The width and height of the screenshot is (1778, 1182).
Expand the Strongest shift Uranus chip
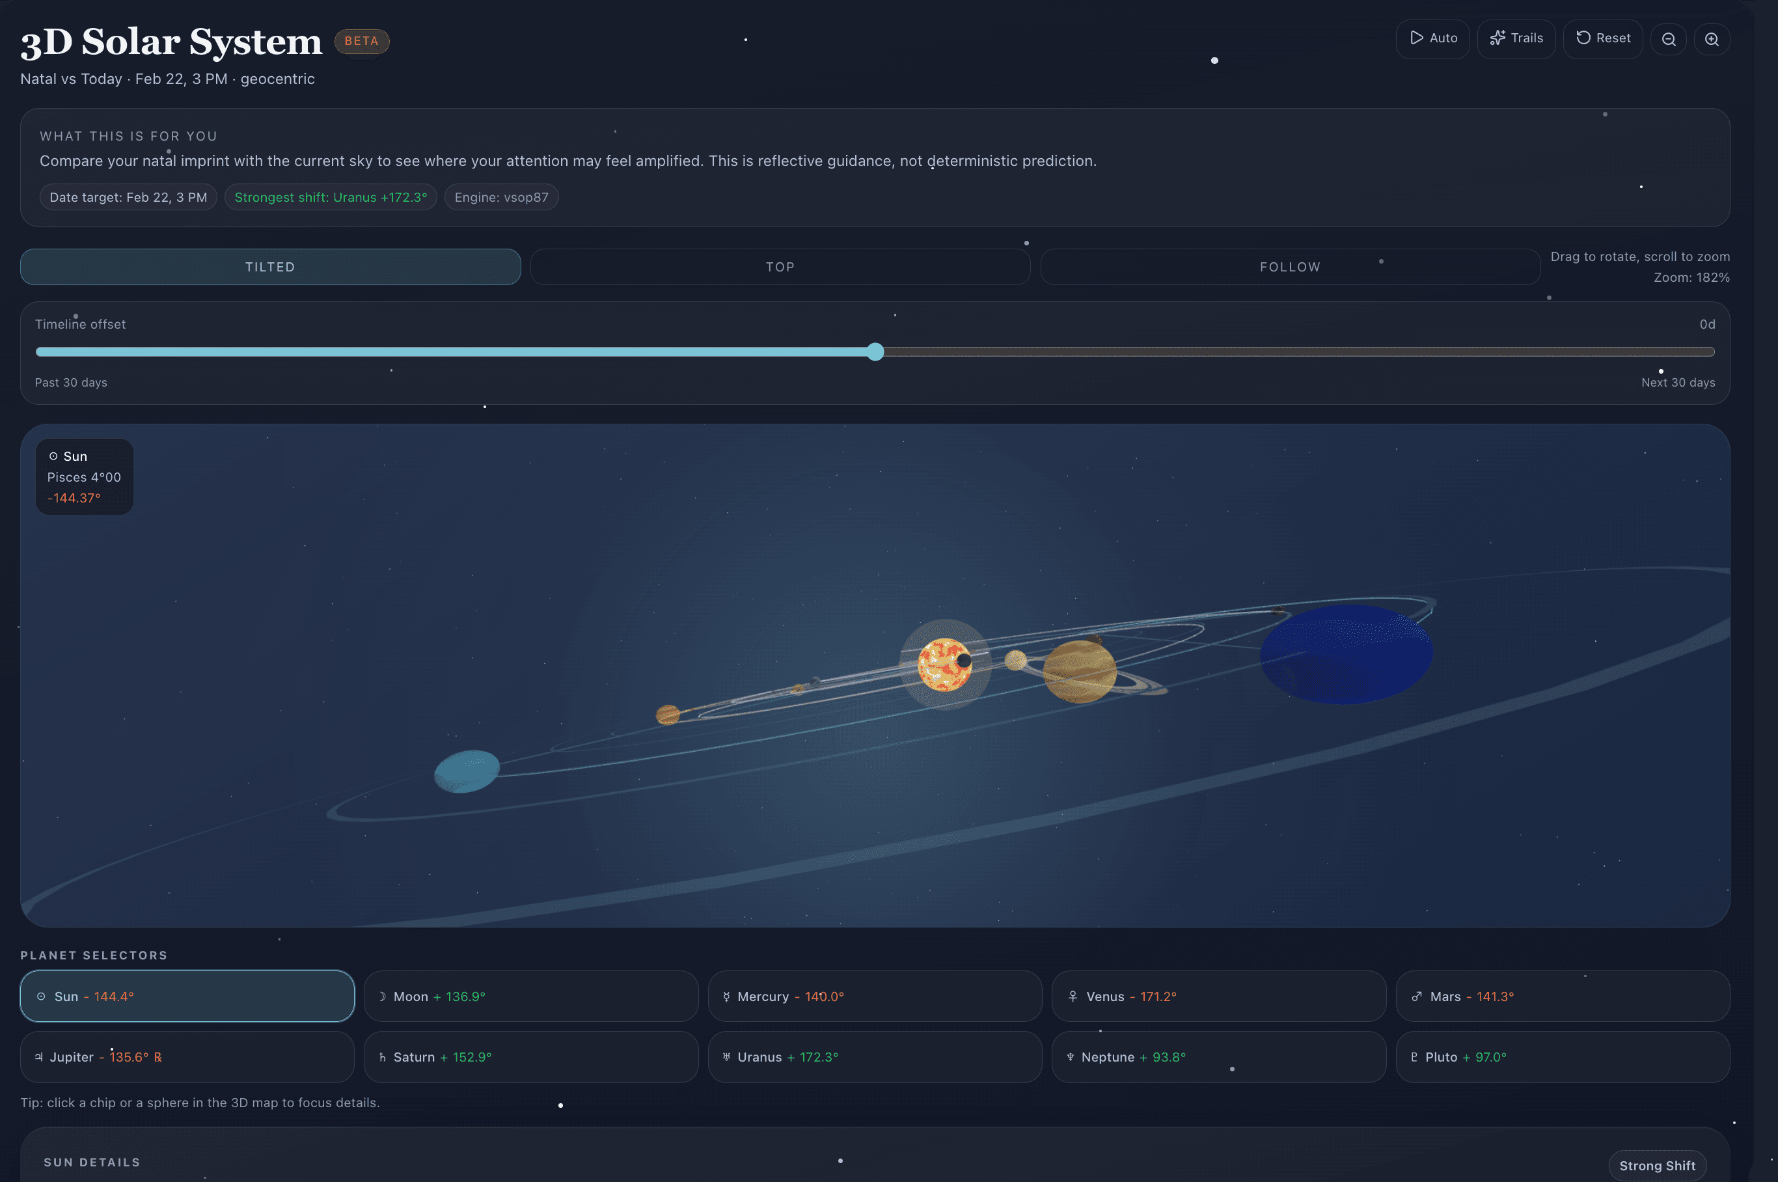[x=331, y=197]
